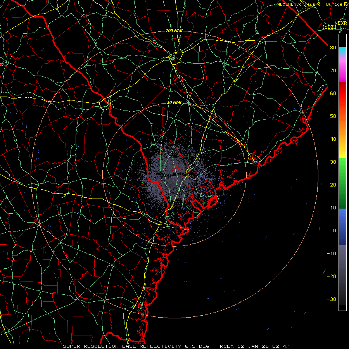Click the -20 value on dBZ scale

[332, 276]
